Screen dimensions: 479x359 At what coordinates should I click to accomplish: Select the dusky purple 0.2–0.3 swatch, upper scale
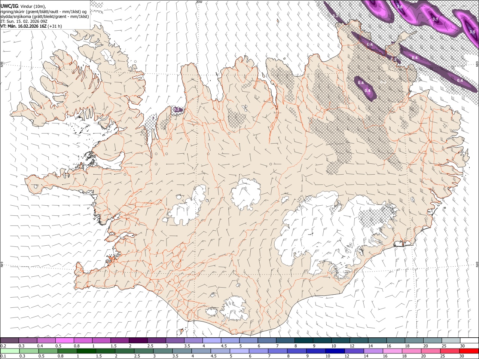pos(9,341)
